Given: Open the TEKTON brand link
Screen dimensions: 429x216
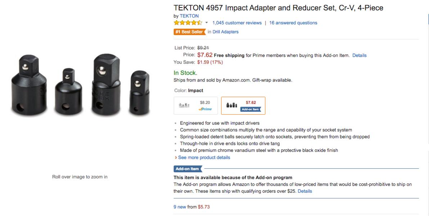Looking at the screenshot, I should 189,16.
